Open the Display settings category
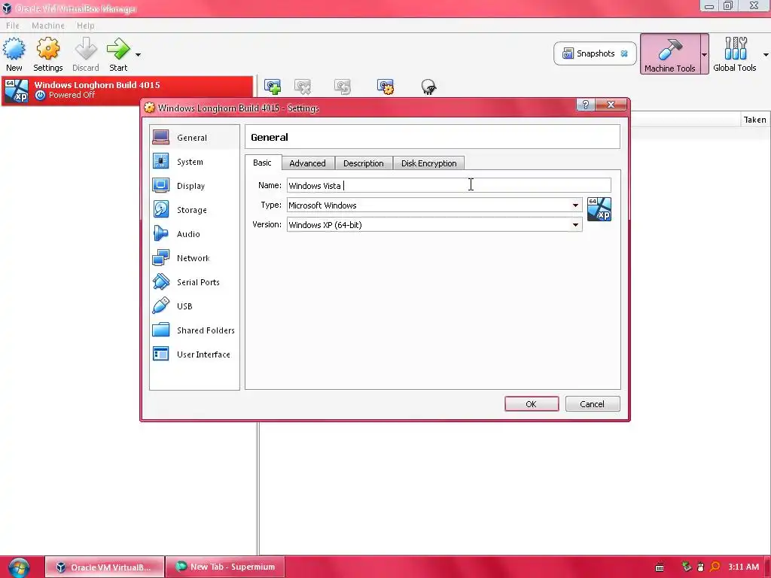This screenshot has height=578, width=771. (194, 186)
